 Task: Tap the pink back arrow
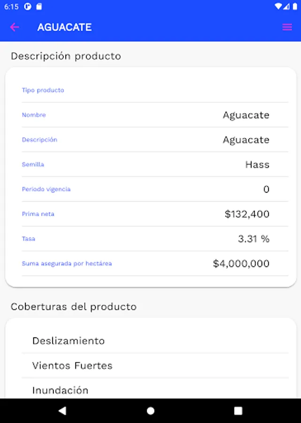pyautogui.click(x=15, y=27)
